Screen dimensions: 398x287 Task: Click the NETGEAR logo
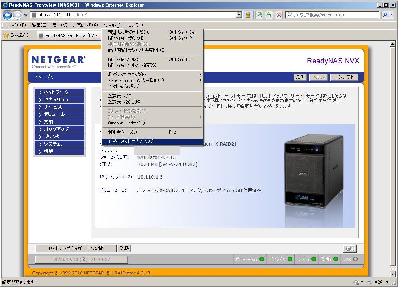pyautogui.click(x=58, y=62)
